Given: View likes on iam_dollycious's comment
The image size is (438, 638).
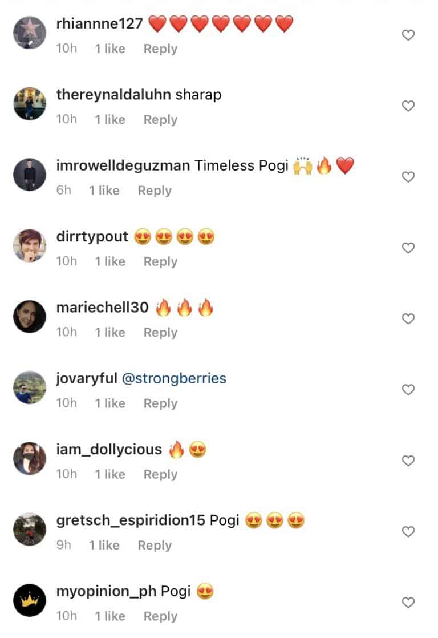Looking at the screenshot, I should coord(109,474).
